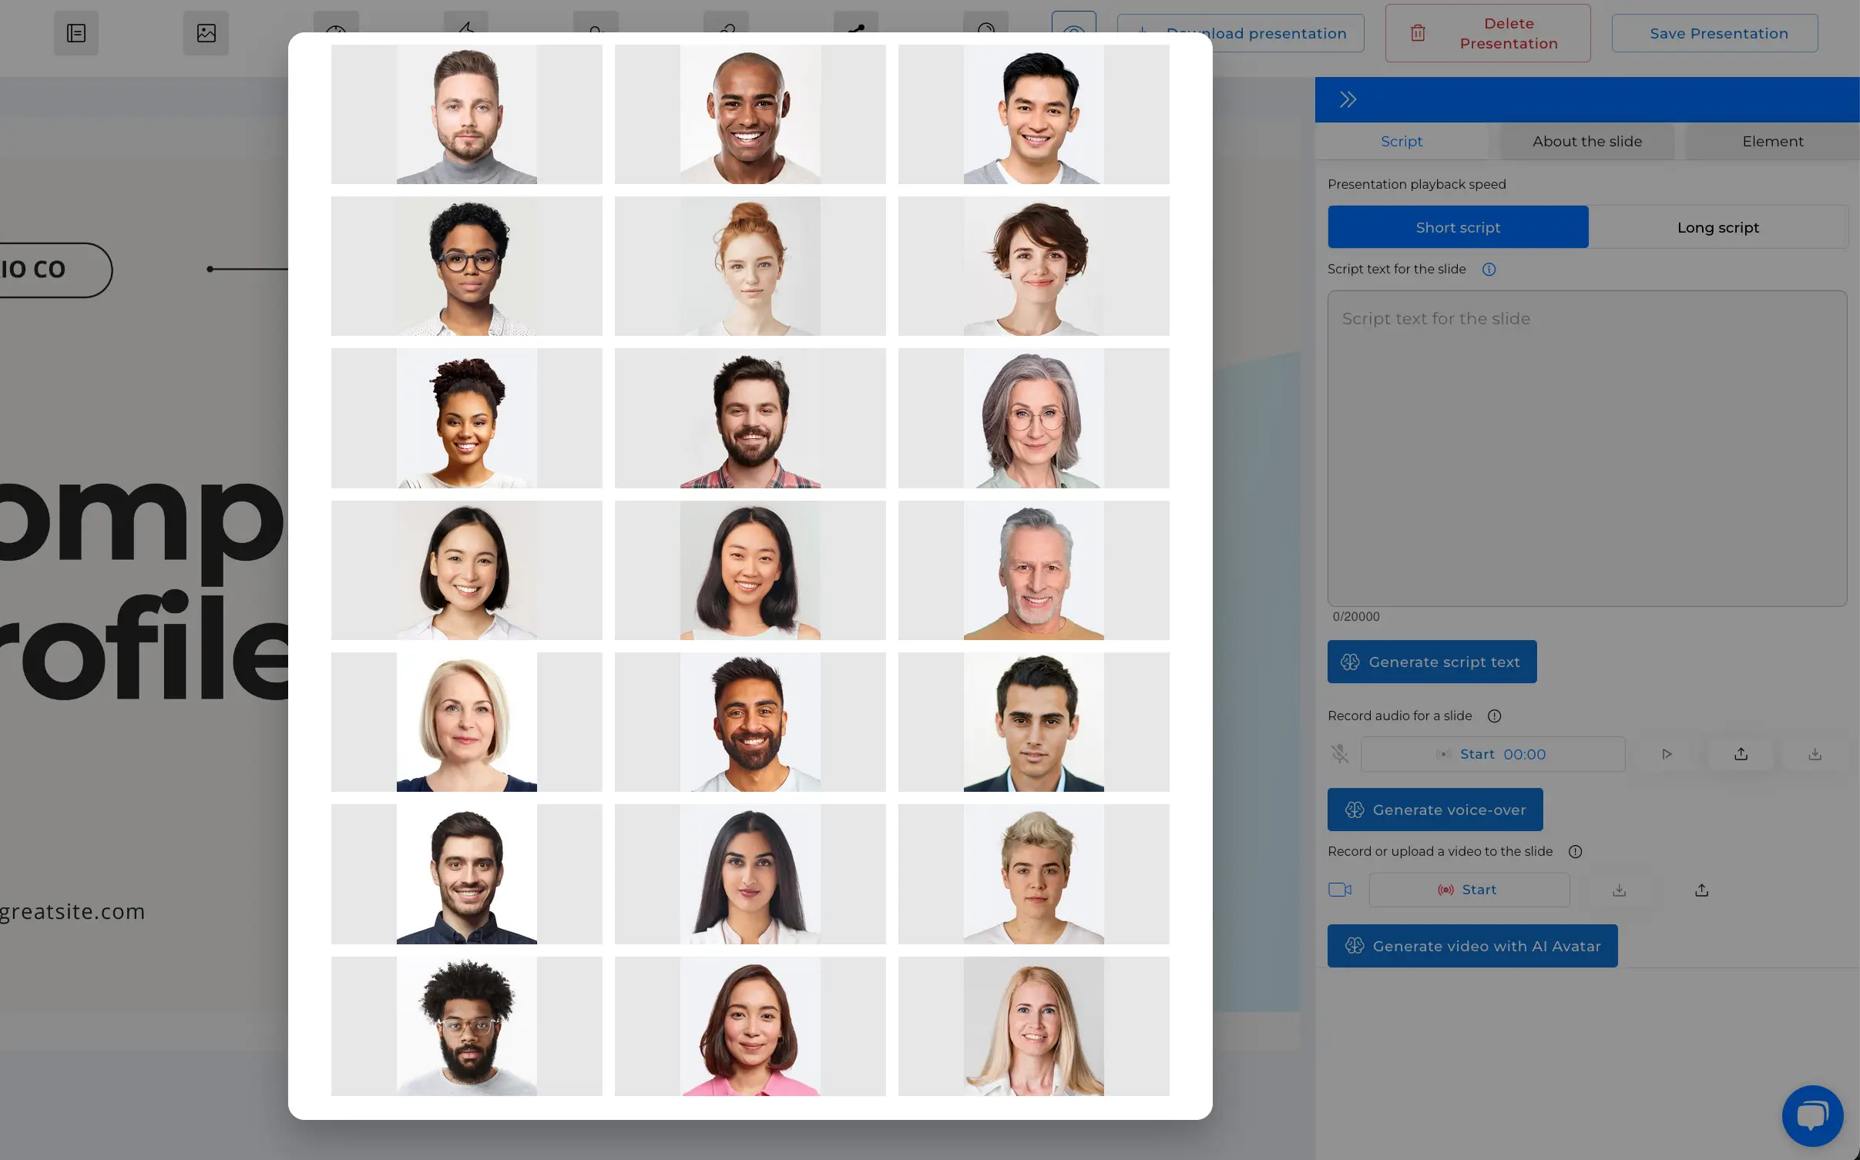Select Short script toggle option
1860x1160 pixels.
click(1458, 226)
